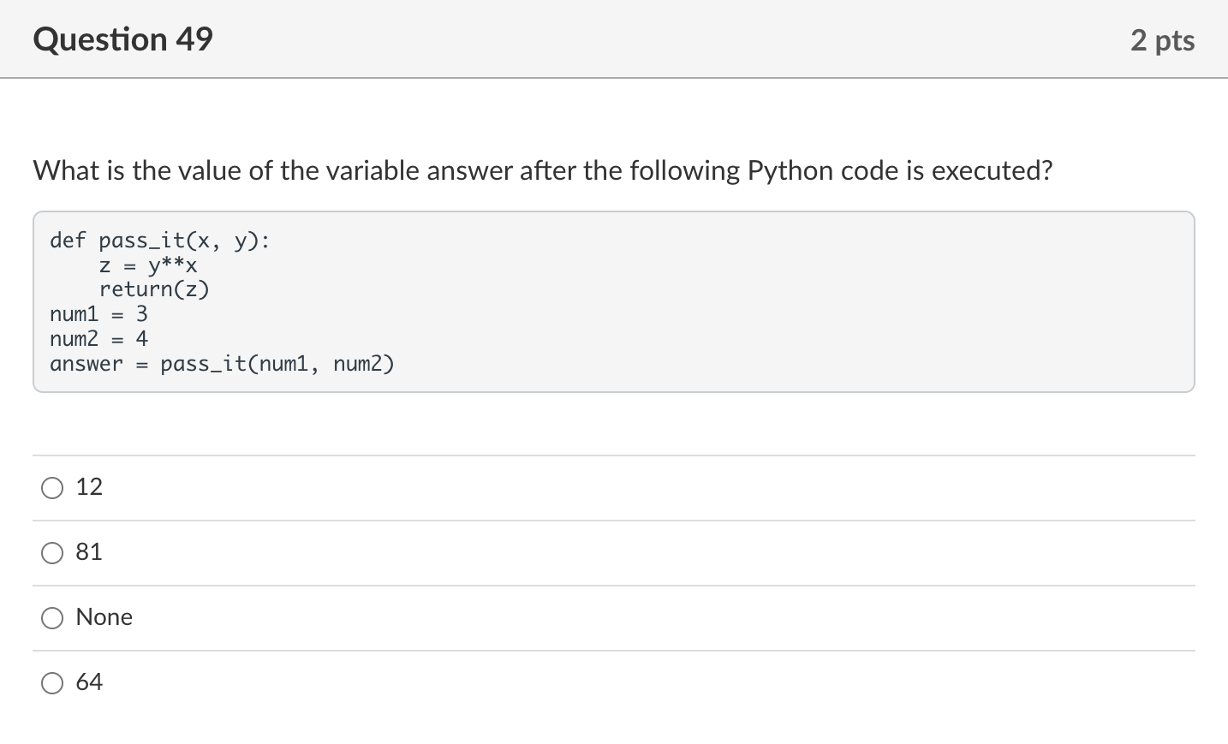Click the num2 = 4 code line
1228x744 pixels.
pos(98,339)
